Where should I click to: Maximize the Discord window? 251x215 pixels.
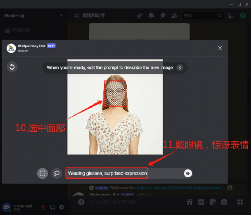tap(239, 4)
